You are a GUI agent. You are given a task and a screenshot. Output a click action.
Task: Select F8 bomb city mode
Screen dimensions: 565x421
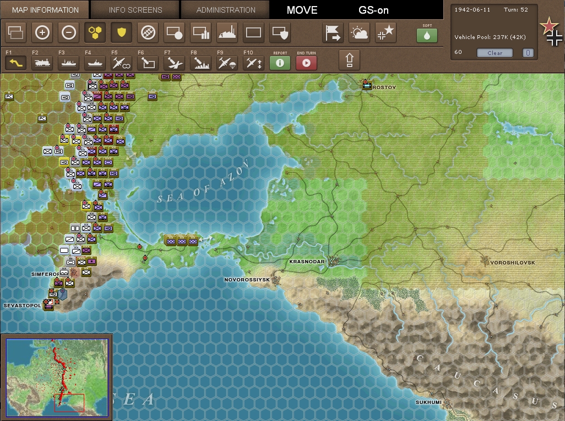[200, 63]
